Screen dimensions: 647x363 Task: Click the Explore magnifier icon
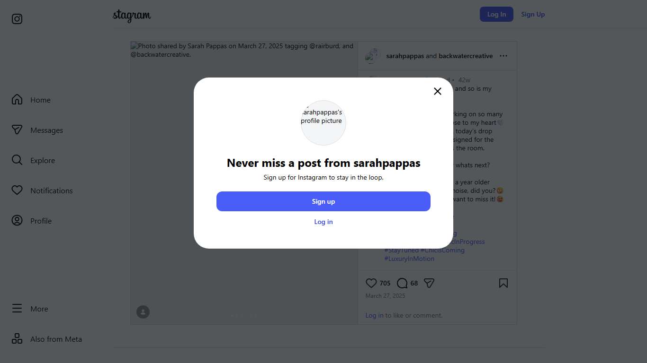point(17,160)
